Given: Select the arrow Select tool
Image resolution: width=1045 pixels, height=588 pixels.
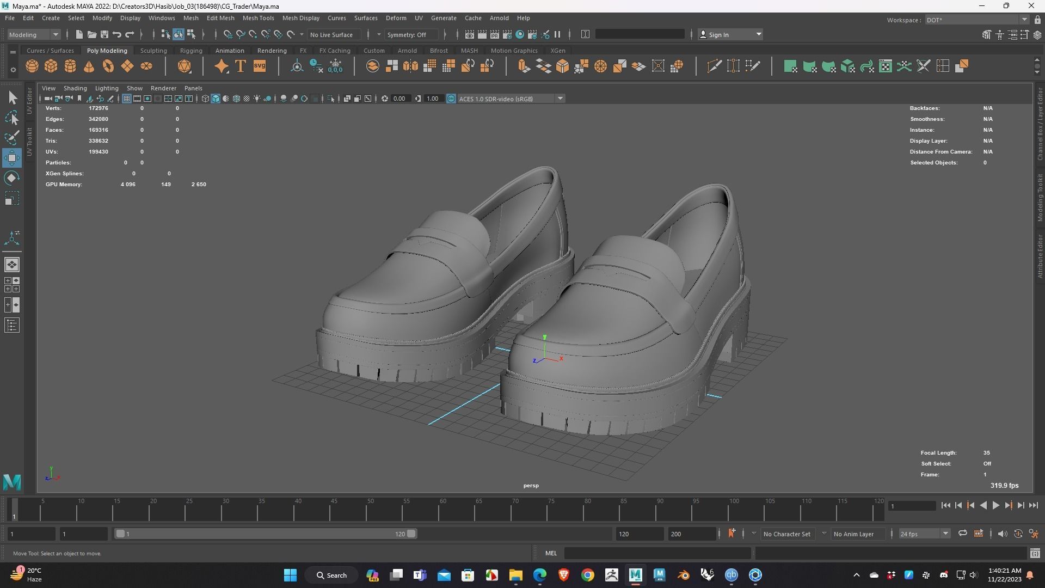Looking at the screenshot, I should point(12,97).
